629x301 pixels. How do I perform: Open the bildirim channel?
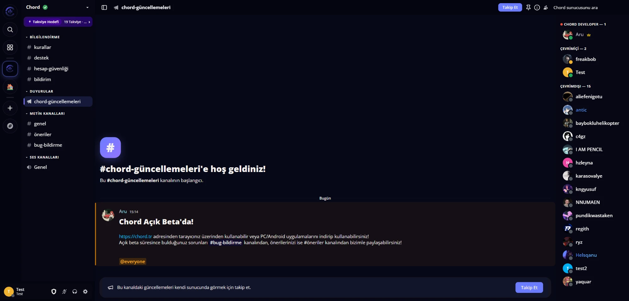(x=58, y=79)
